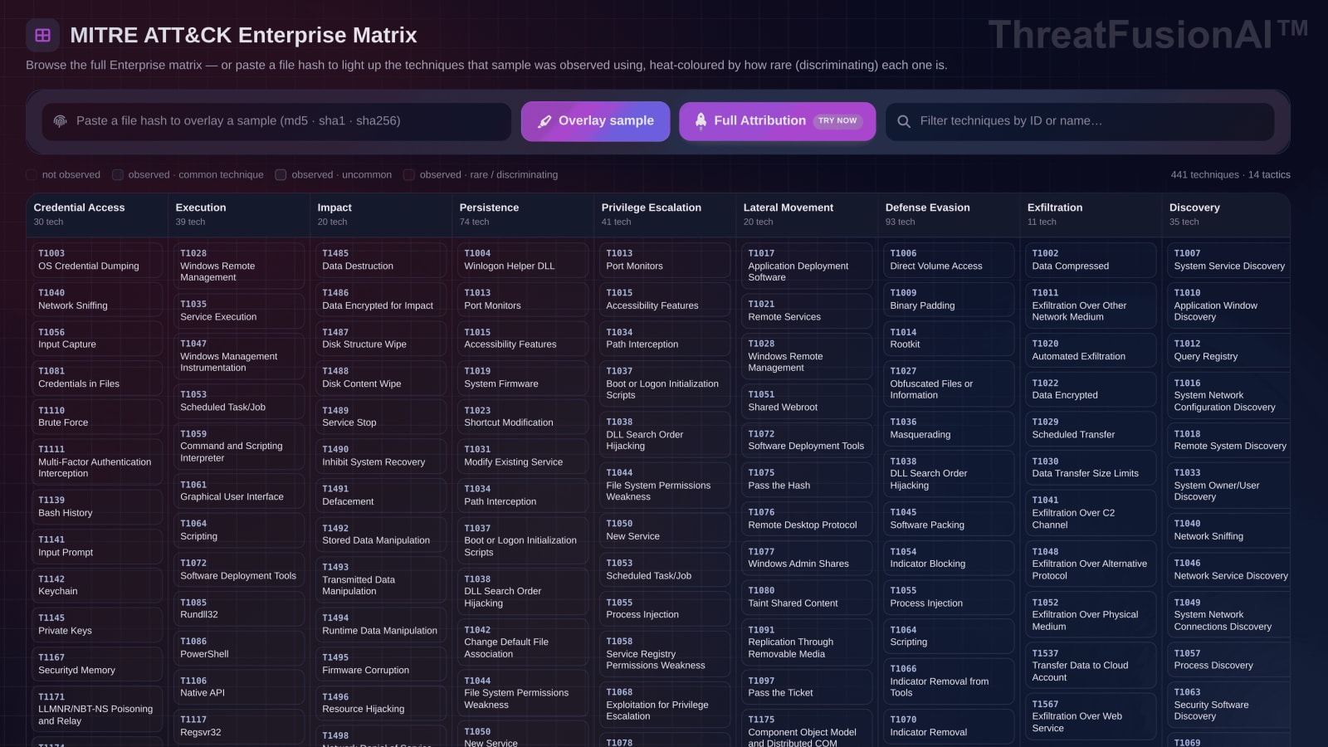This screenshot has height=747, width=1328.
Task: Open T1081 Credentials in Files
Action: click(x=97, y=378)
